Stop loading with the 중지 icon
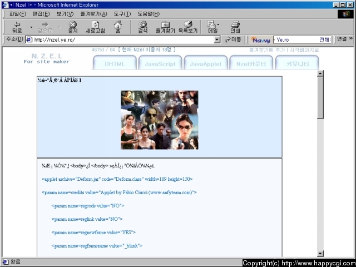 [x=73, y=27]
